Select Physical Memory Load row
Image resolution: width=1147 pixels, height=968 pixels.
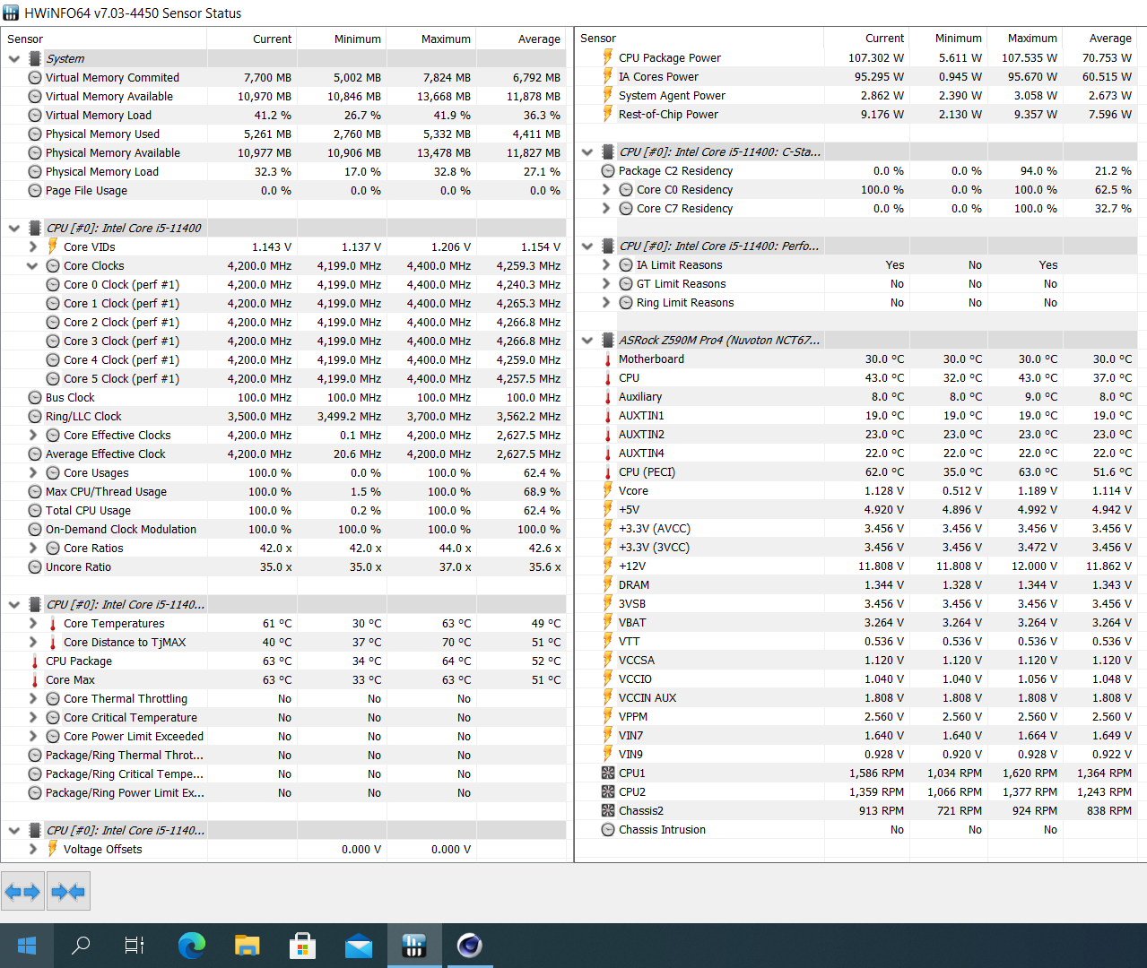pos(284,171)
